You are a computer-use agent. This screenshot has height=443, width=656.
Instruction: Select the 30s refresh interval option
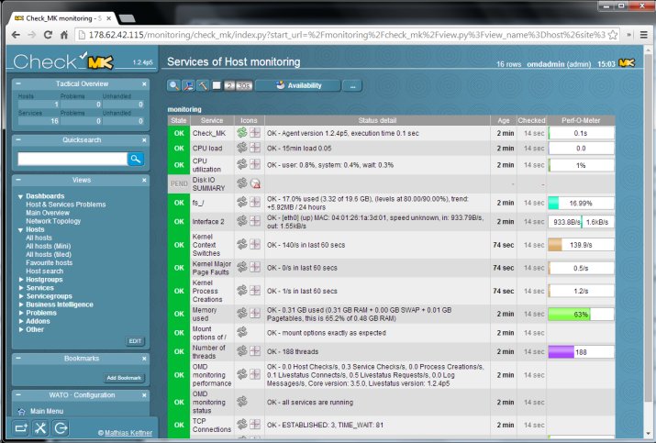pyautogui.click(x=244, y=85)
